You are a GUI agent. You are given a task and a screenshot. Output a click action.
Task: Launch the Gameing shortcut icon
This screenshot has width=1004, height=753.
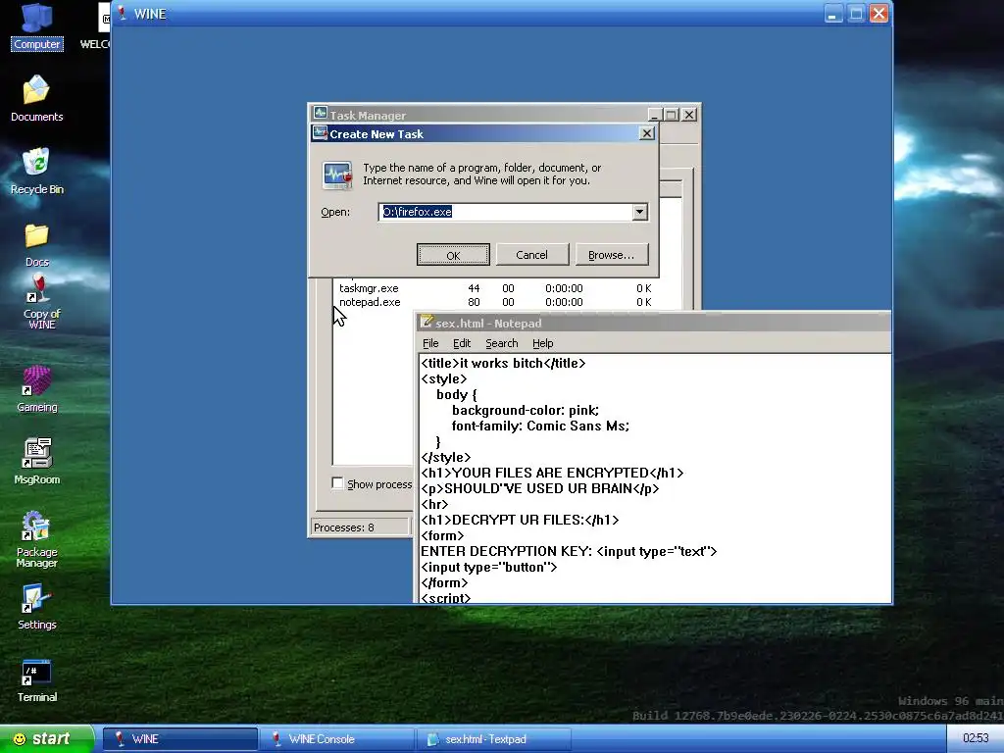(x=36, y=388)
